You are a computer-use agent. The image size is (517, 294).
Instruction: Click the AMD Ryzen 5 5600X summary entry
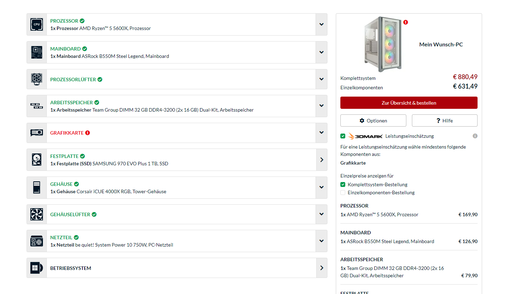(x=379, y=214)
